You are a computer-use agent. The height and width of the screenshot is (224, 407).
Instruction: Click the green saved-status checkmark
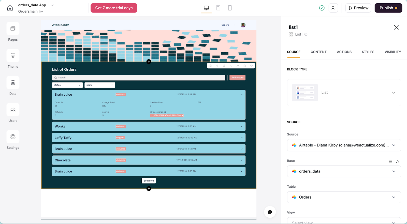coord(322,8)
